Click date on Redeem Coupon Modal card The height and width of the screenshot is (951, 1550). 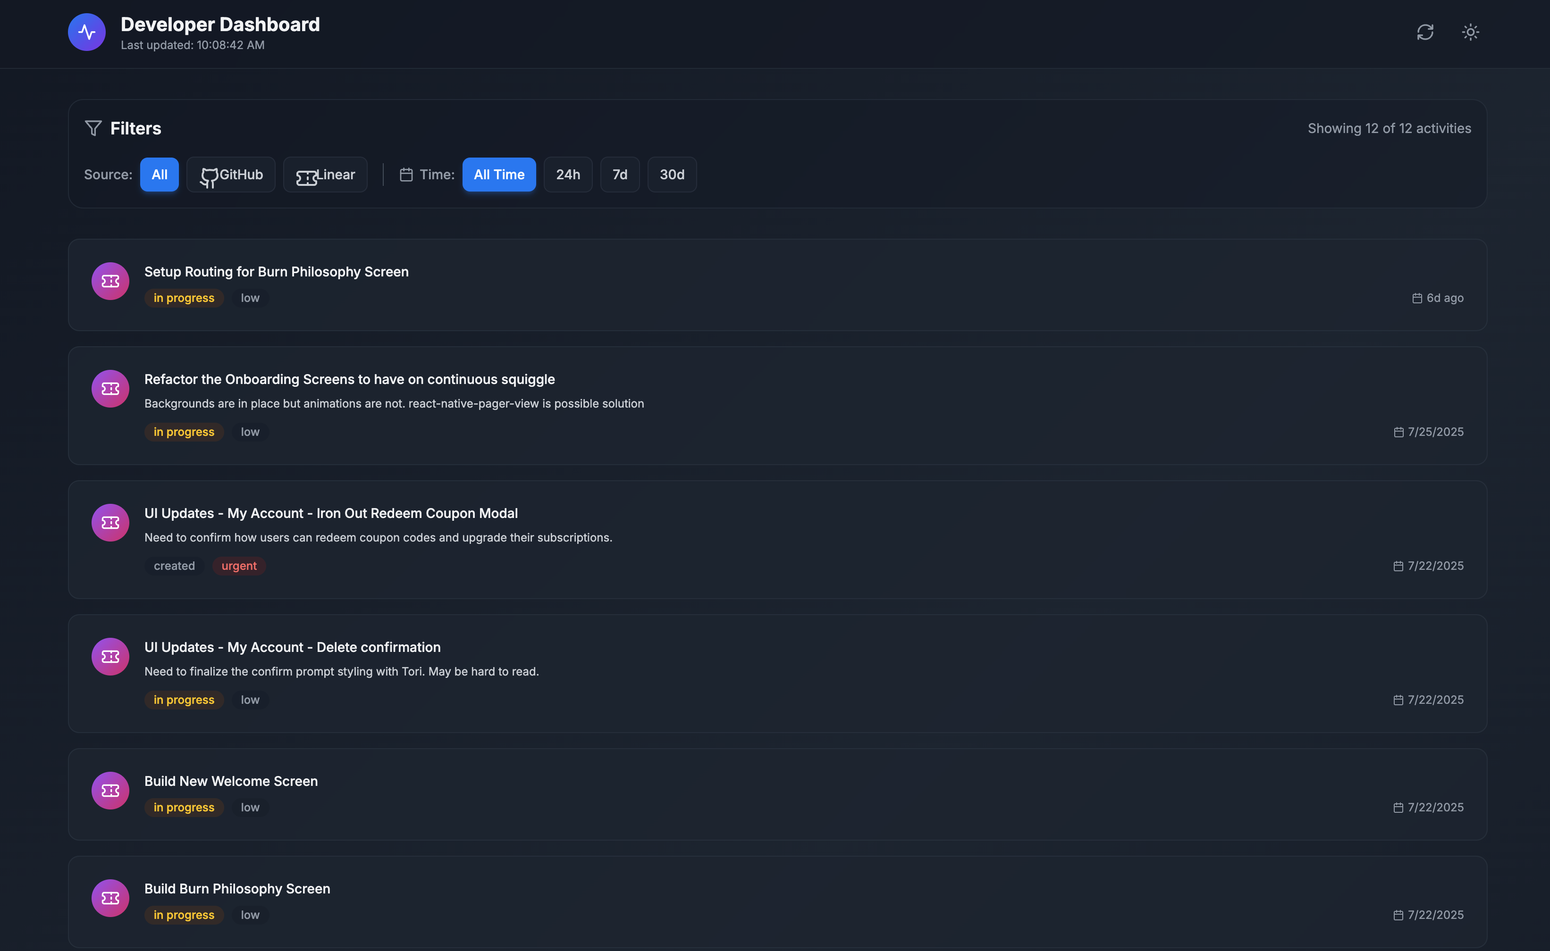click(x=1435, y=566)
